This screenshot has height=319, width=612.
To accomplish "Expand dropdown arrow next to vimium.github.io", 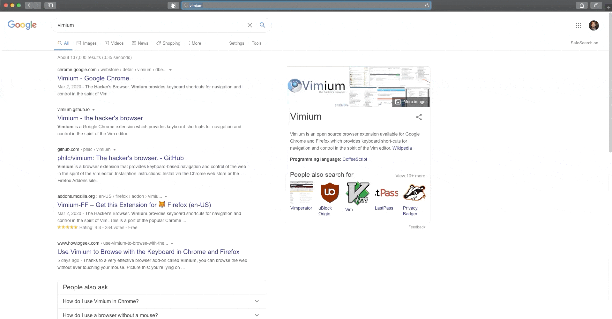I will point(93,110).
